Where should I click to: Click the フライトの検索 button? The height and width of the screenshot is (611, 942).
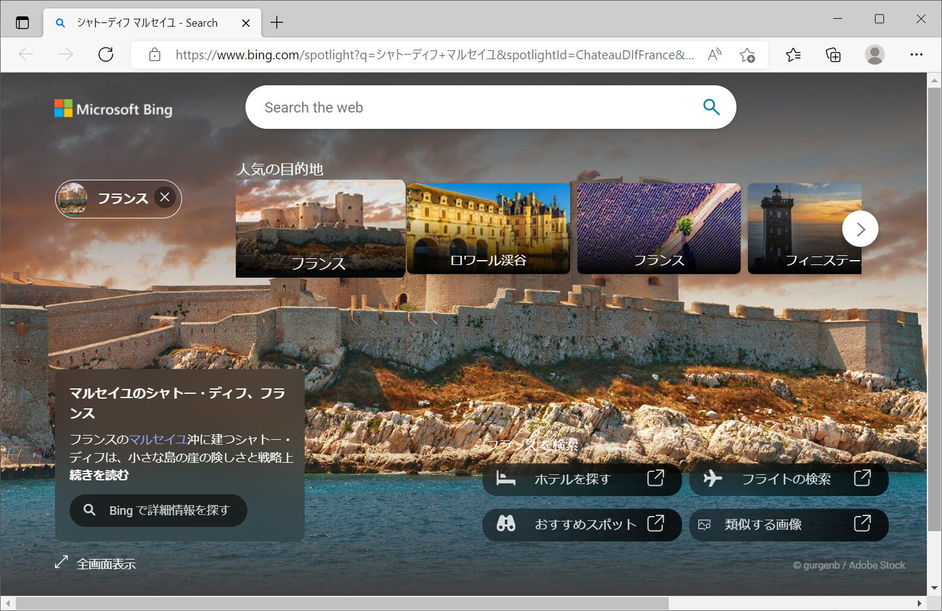(x=788, y=479)
